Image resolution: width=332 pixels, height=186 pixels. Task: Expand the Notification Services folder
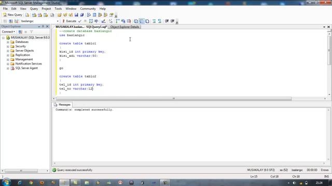(x=8, y=64)
